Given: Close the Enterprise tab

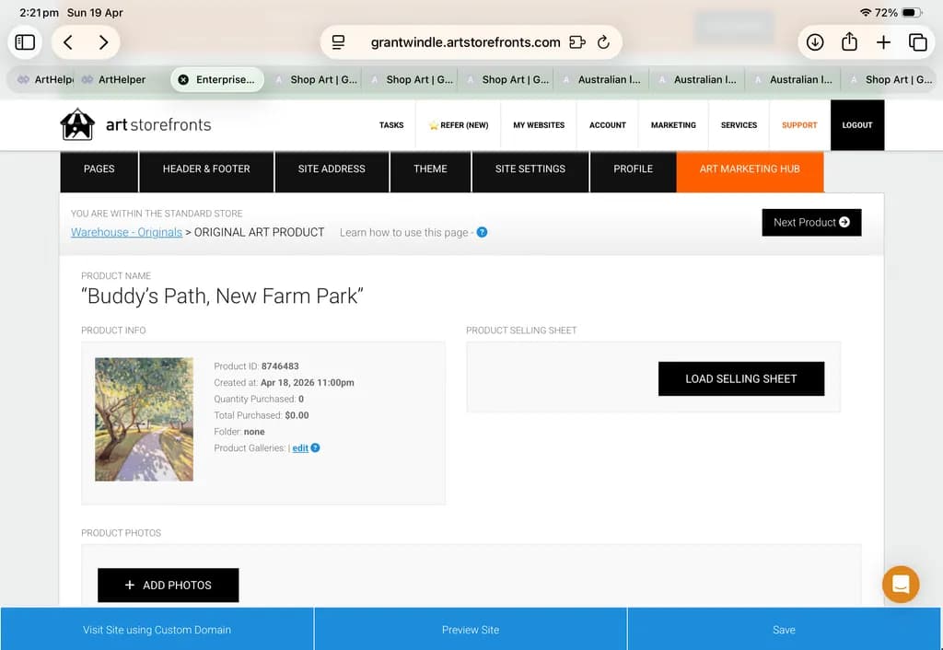Looking at the screenshot, I should pos(183,79).
